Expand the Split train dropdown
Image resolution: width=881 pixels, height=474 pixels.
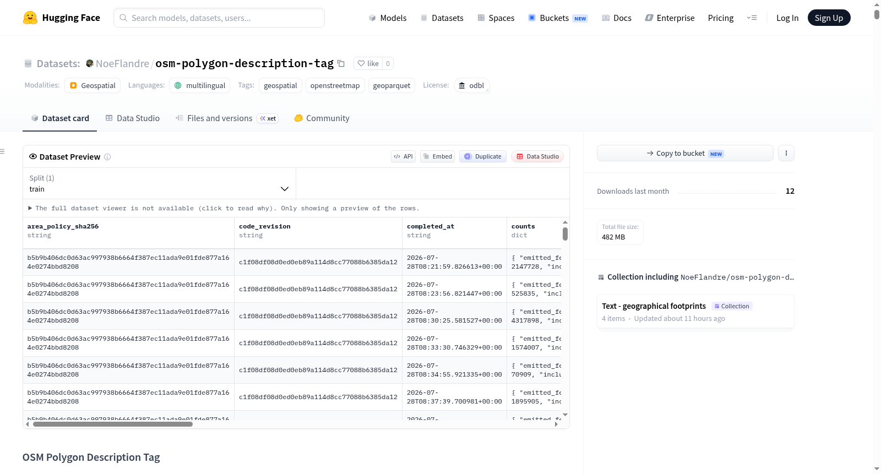click(159, 183)
